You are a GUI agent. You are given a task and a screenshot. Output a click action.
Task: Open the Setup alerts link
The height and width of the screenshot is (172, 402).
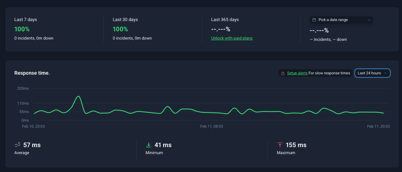tap(297, 73)
